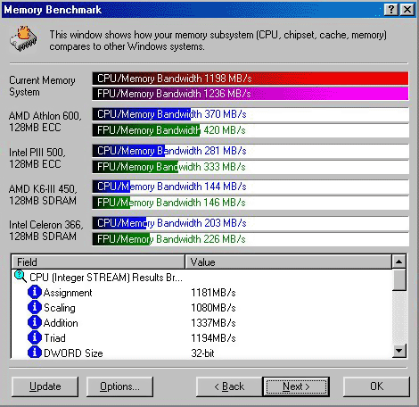Click the Current Memory System label
This screenshot has height=407, width=419.
[x=42, y=86]
